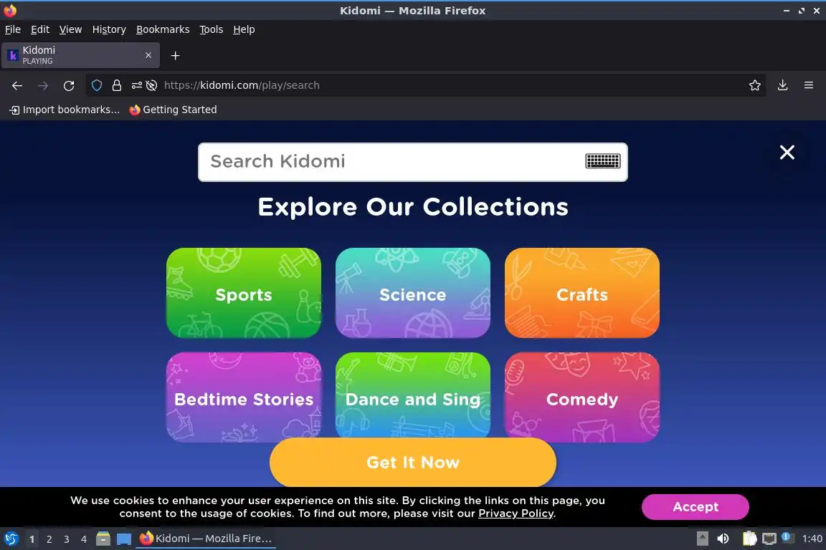Viewport: 826px width, 550px height.
Task: Open the site permissions icon in address bar
Action: click(136, 85)
